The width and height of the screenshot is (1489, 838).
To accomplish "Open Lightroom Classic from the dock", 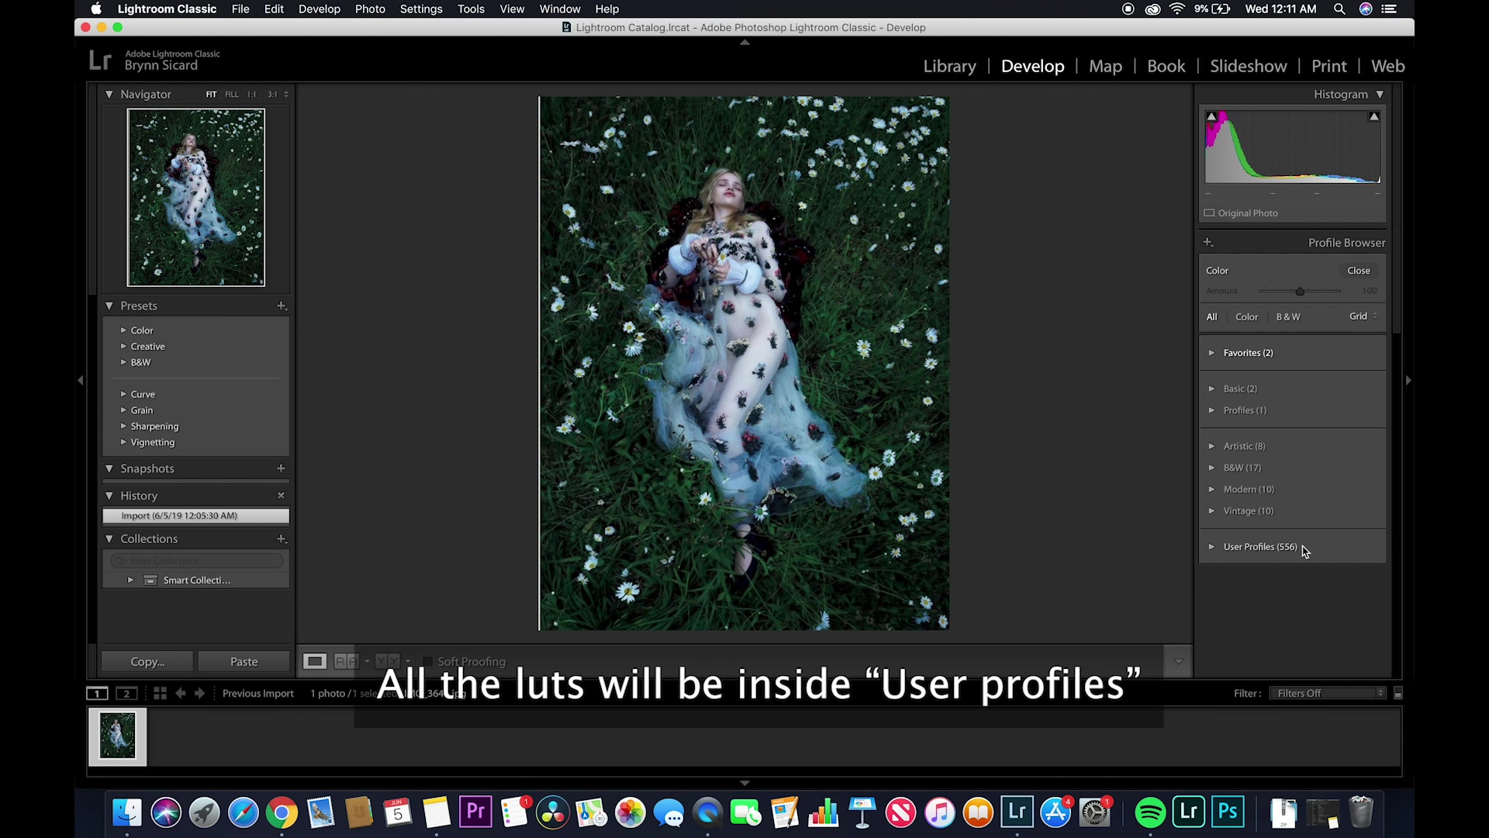I will coord(1017,812).
